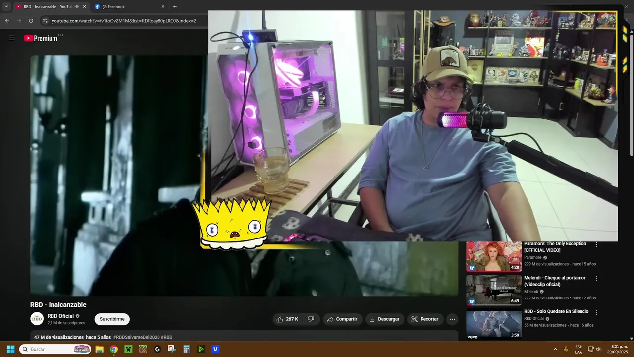634x357 pixels.
Task: Click the video title RBD - Inalcanzable
Action: coord(58,305)
